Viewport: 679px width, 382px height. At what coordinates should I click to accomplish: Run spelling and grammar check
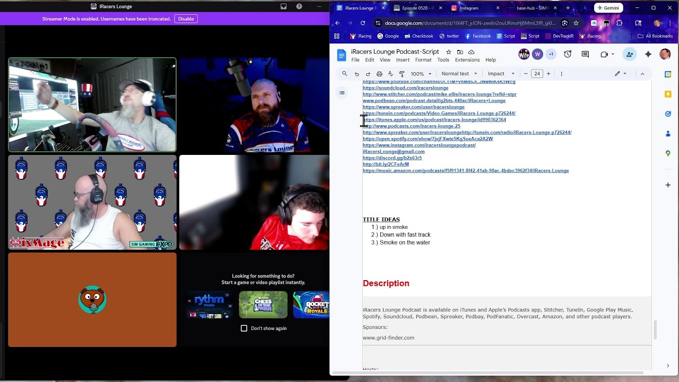(x=390, y=74)
